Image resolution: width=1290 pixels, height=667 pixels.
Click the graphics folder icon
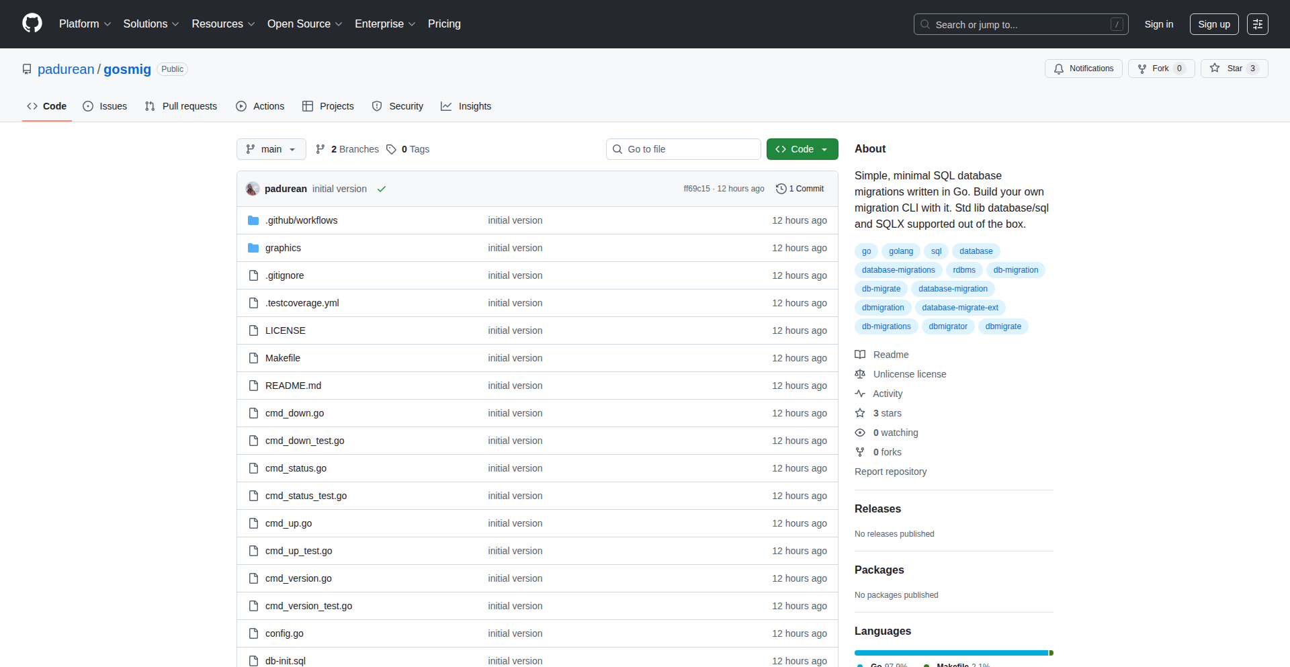point(253,247)
